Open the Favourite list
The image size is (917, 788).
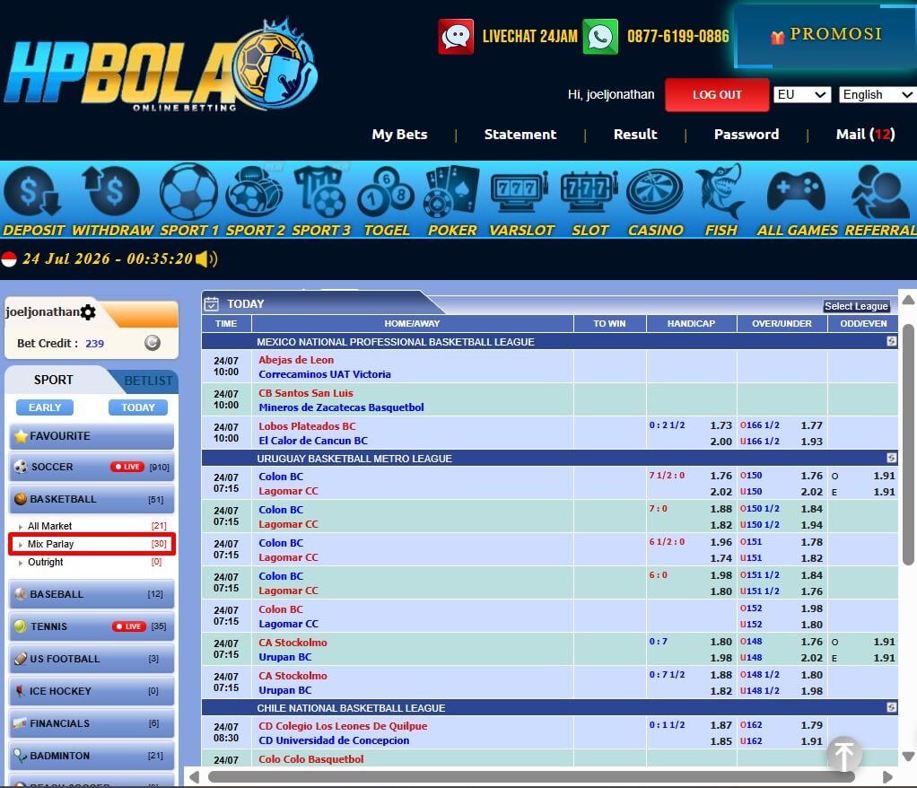[92, 436]
